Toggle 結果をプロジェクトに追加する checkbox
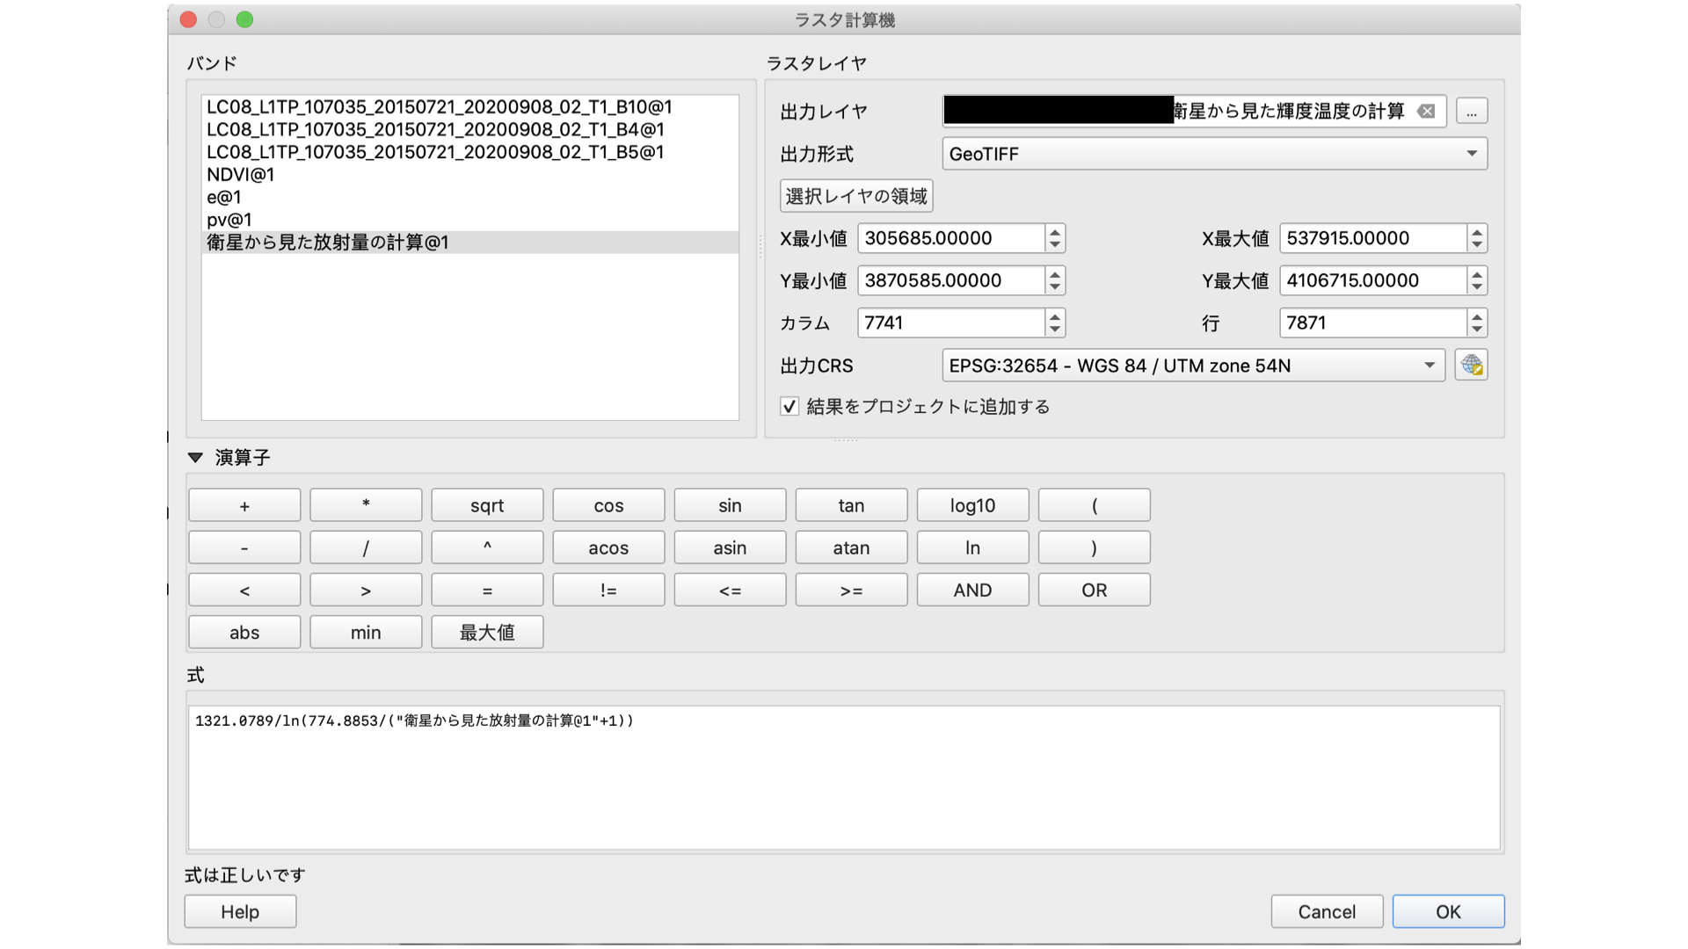Screen dimensions: 1688x949 (x=789, y=406)
